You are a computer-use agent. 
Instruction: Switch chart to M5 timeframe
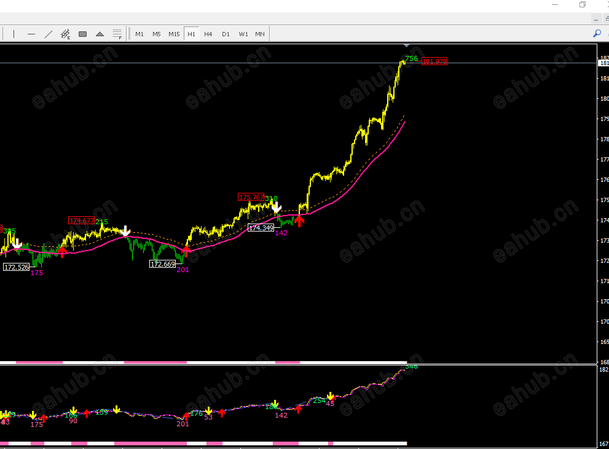point(157,34)
